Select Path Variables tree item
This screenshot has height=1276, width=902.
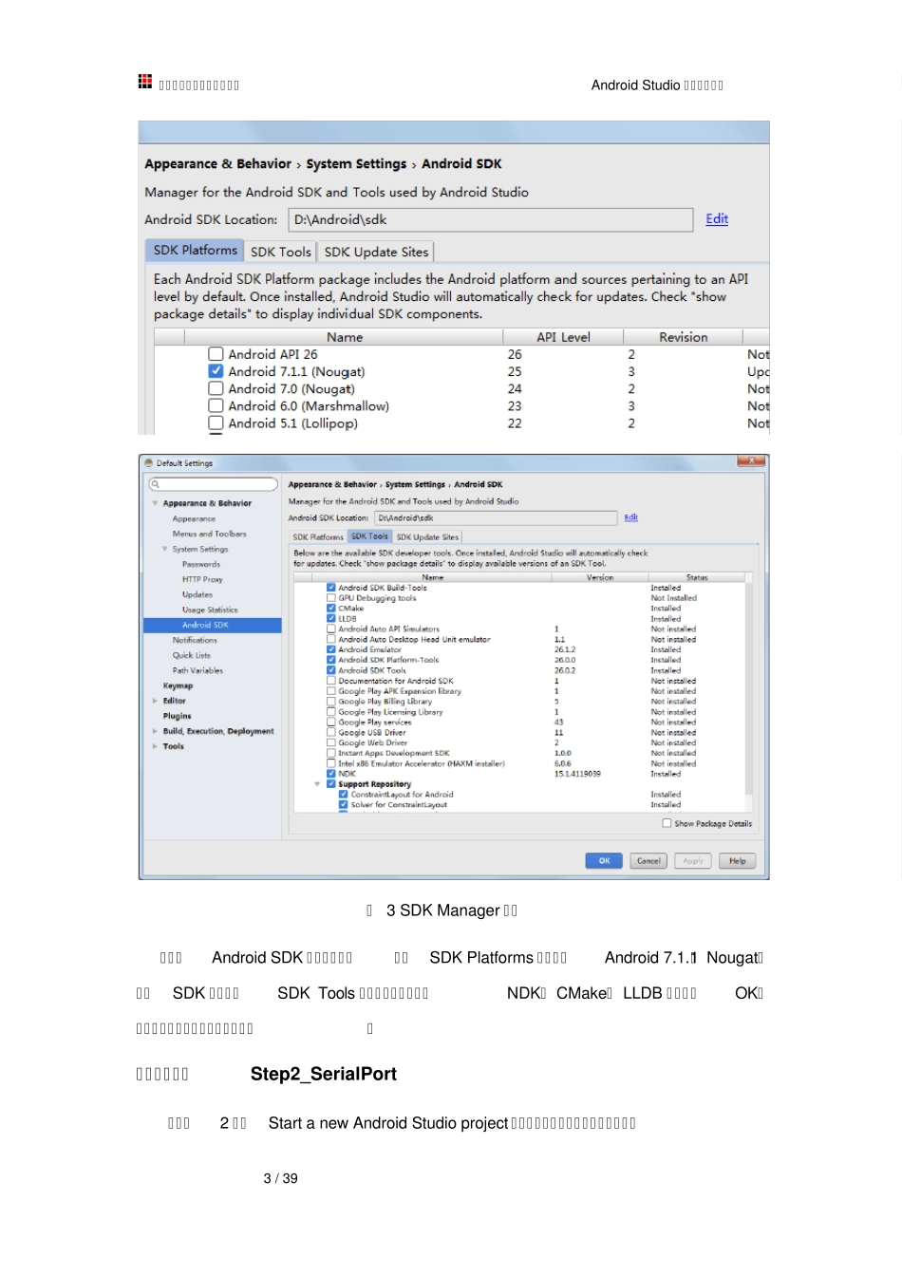click(x=197, y=670)
